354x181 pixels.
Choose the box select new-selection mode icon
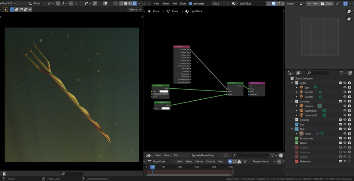coord(12,10)
